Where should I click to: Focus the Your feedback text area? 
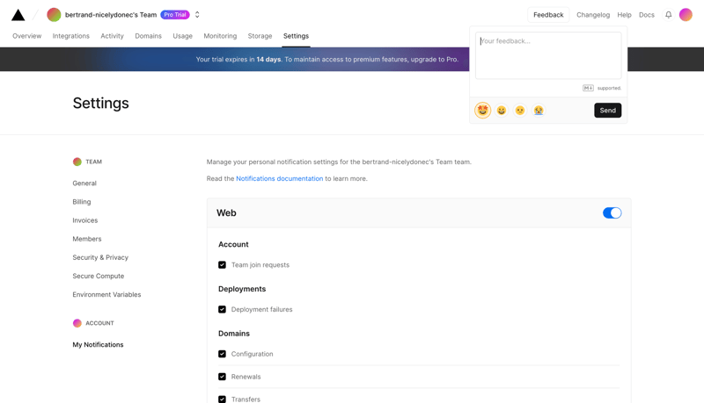pyautogui.click(x=548, y=55)
